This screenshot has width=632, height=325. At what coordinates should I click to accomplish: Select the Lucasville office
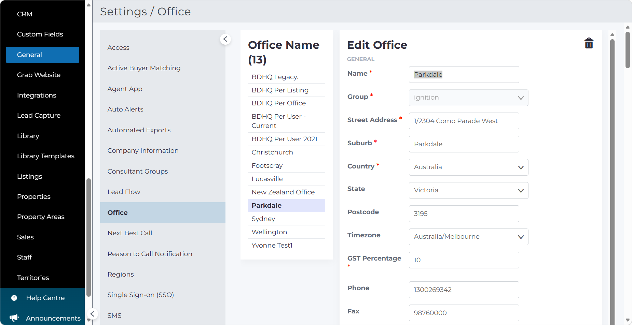[x=286, y=179]
